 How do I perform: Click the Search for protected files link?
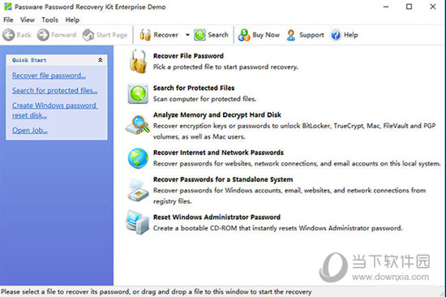tap(54, 91)
